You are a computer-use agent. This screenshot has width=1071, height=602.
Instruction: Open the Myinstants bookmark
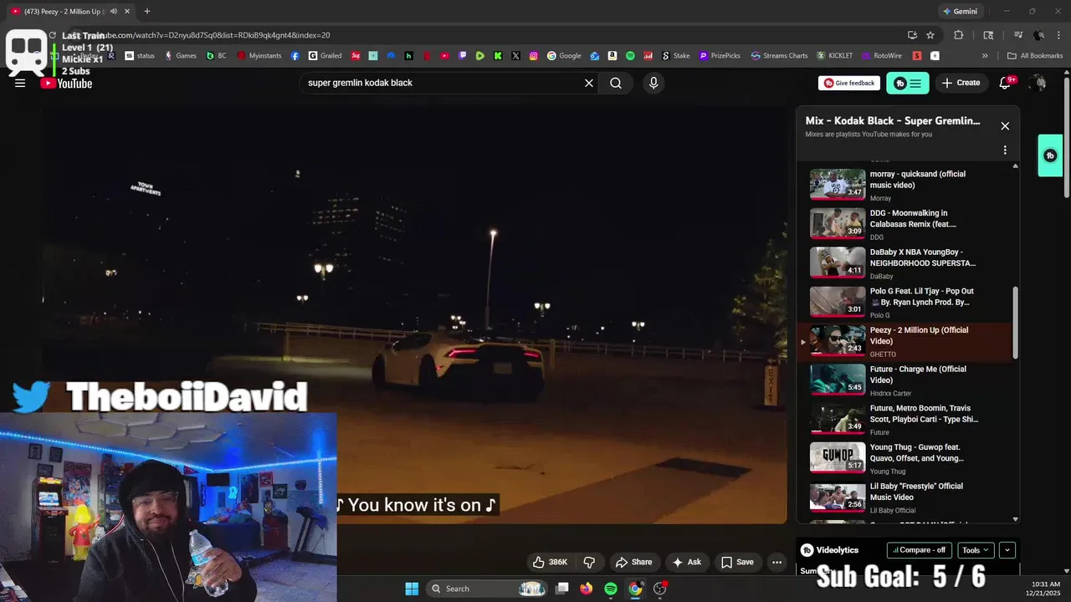[x=259, y=55]
